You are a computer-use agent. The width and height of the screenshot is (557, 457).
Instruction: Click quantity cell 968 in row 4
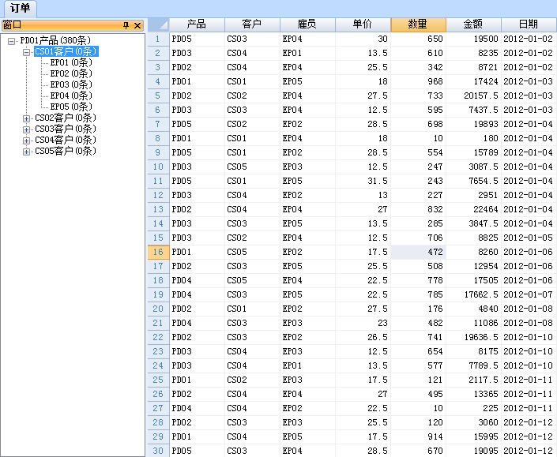[x=419, y=81]
